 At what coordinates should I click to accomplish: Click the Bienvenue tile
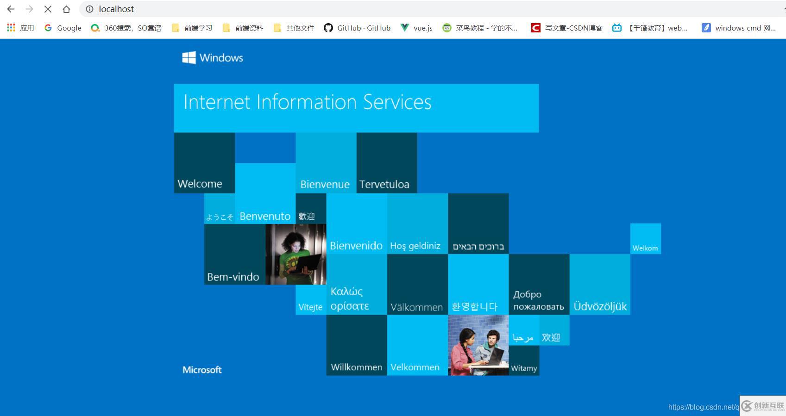coord(326,163)
